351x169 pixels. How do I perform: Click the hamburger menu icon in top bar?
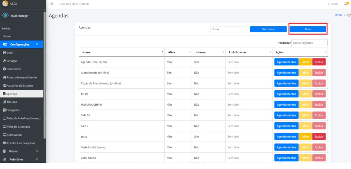tap(52, 4)
